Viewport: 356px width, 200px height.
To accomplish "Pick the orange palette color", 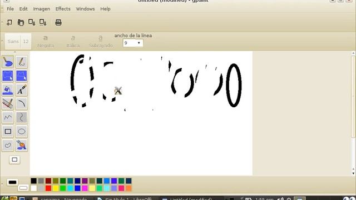I will pos(128,188).
